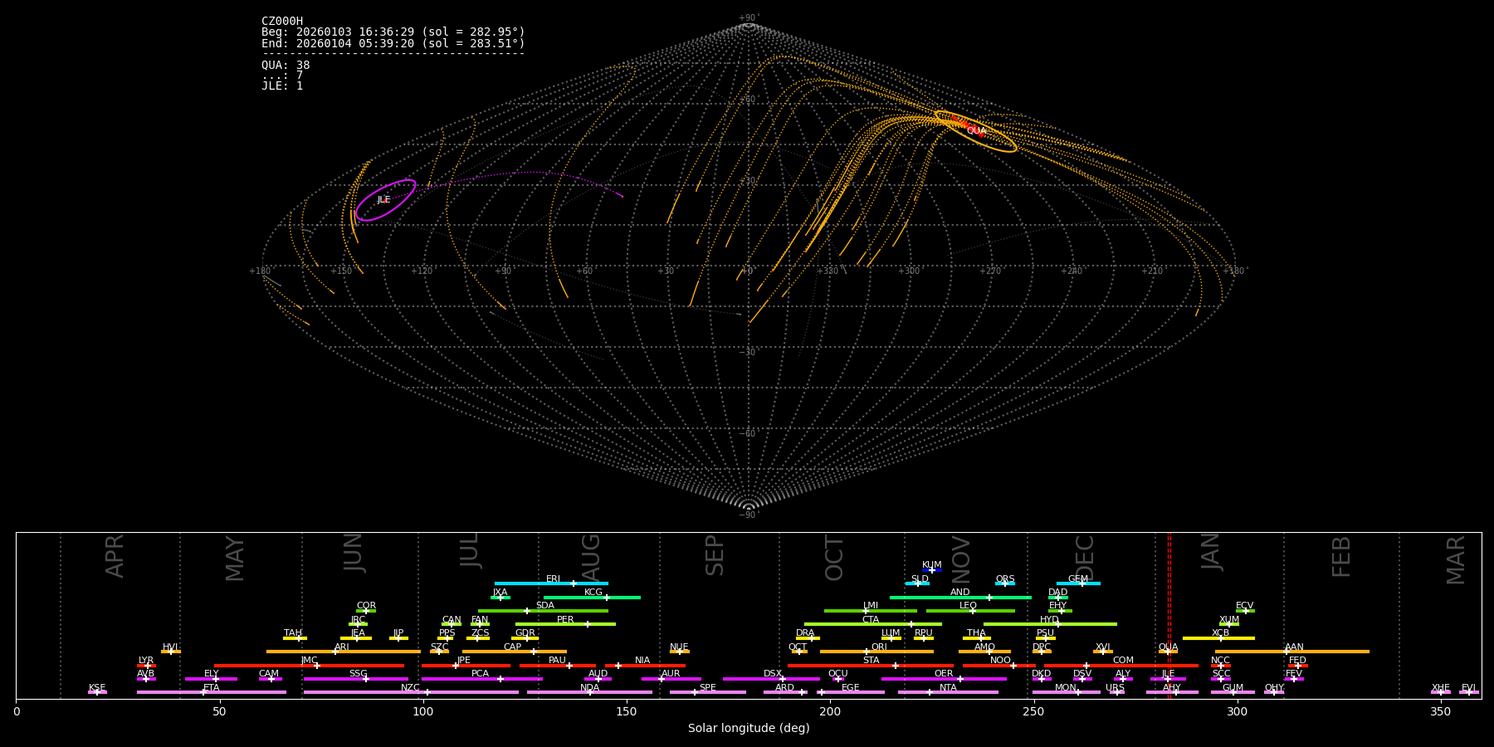Click the EVI shower bar
Screen dimensions: 1494x747
(1468, 692)
